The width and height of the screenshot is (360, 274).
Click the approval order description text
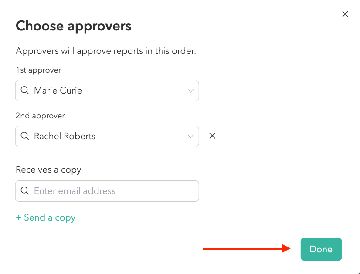[106, 51]
